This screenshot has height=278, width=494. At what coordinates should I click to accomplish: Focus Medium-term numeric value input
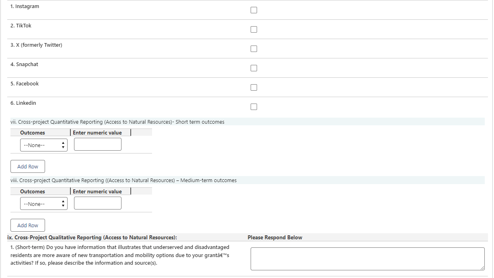coord(98,203)
